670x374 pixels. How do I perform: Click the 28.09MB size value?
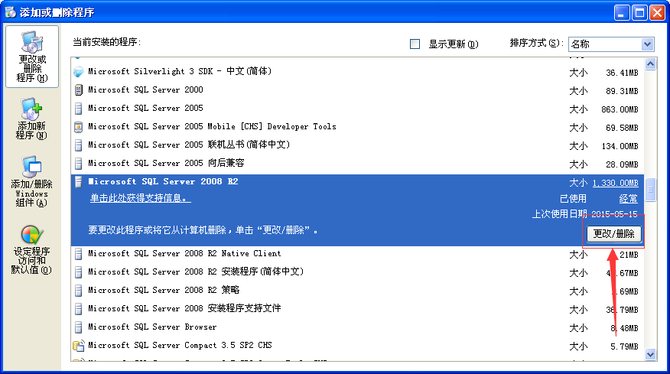[x=622, y=164]
